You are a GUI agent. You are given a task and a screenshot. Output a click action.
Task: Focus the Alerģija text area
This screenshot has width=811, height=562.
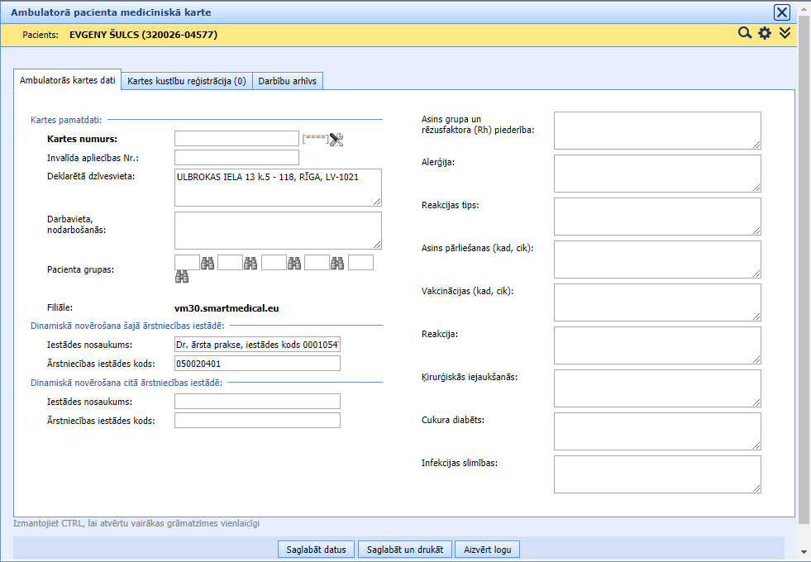(656, 173)
